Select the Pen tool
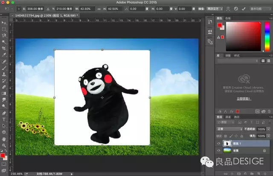 4,113
